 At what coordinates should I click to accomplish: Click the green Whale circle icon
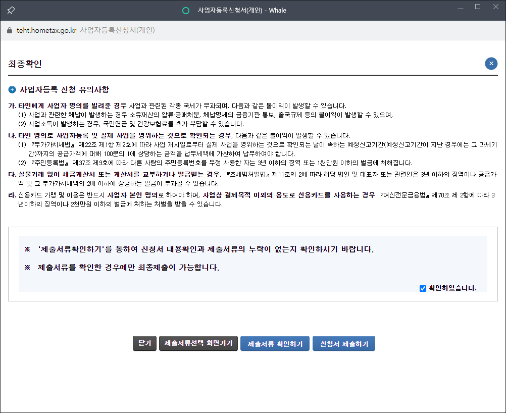pos(186,11)
